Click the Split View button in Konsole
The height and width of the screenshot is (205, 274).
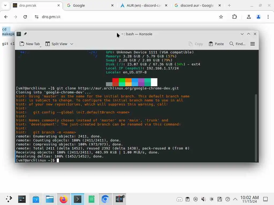point(56,44)
